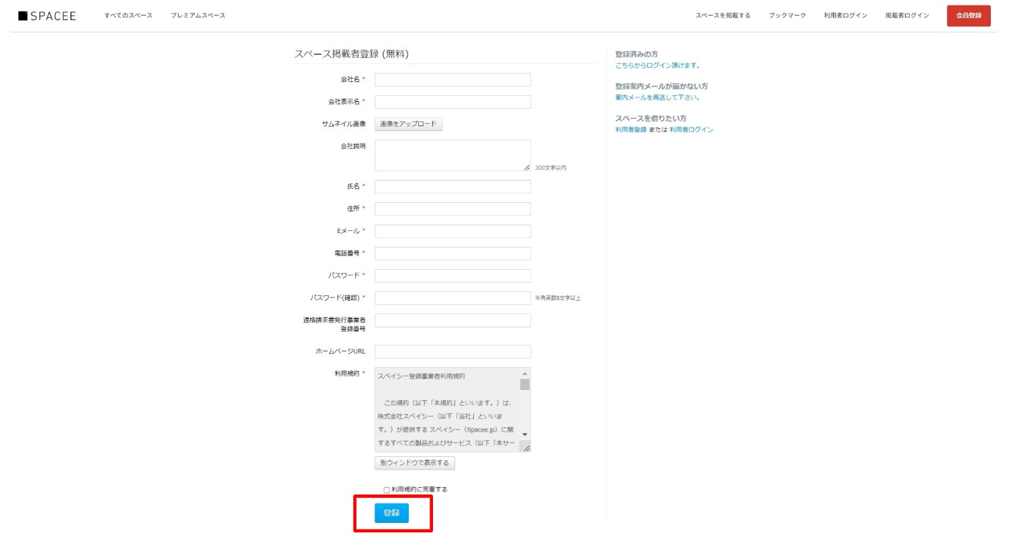This screenshot has width=1011, height=549.
Task: Check 利用規約に同意する checkbox
Action: point(387,490)
